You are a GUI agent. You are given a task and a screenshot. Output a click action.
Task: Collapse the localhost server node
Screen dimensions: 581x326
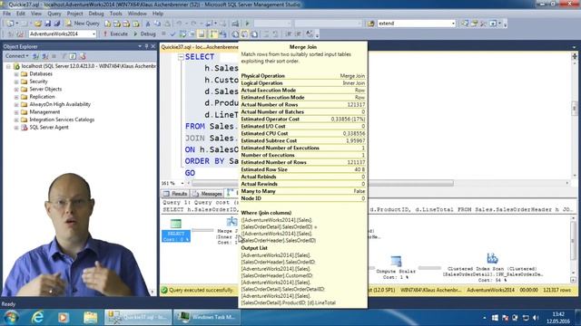click(8, 66)
